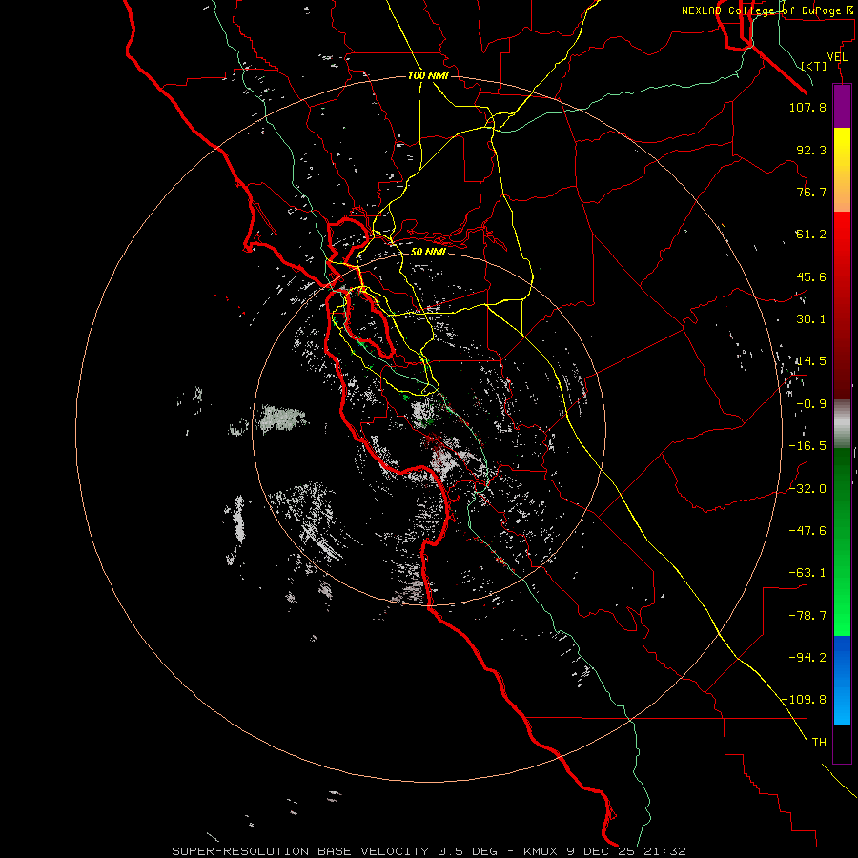The width and height of the screenshot is (858, 858).
Task: Pick the gray near-zero segment of color bar
Action: [x=842, y=422]
